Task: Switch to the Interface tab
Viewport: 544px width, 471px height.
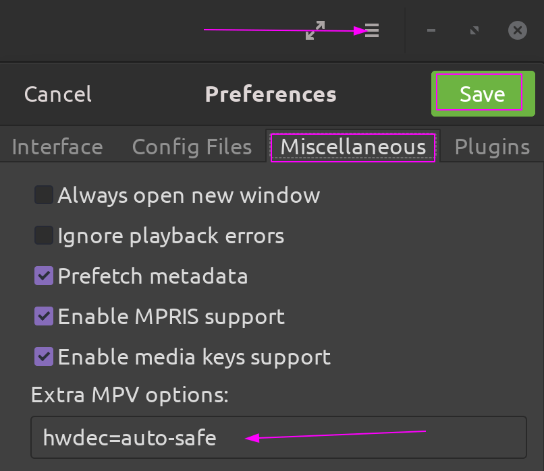Action: (57, 146)
